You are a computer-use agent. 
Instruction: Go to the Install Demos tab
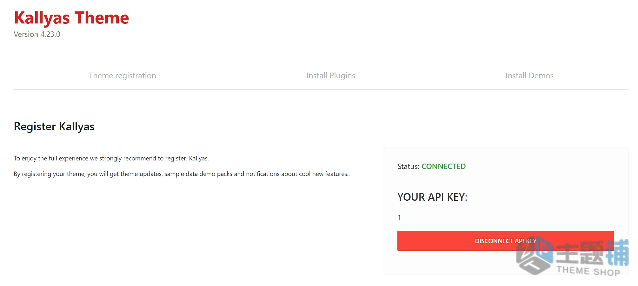[x=529, y=76]
